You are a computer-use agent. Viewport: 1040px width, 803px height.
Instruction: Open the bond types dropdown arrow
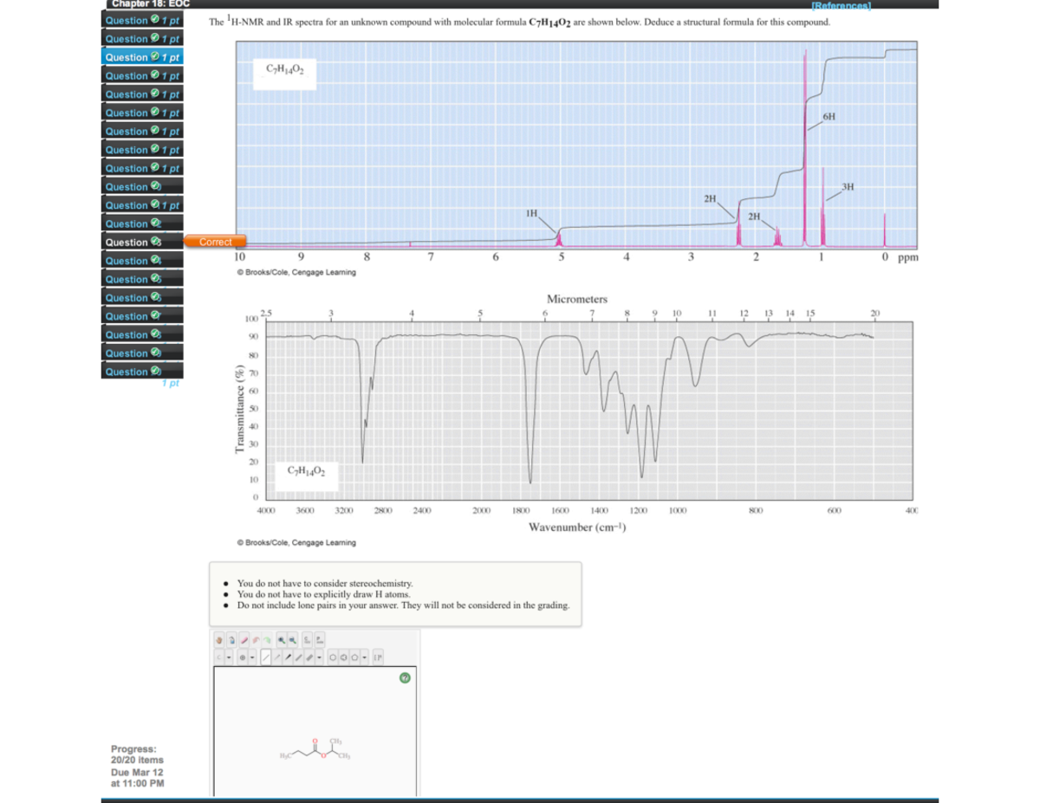[321, 657]
